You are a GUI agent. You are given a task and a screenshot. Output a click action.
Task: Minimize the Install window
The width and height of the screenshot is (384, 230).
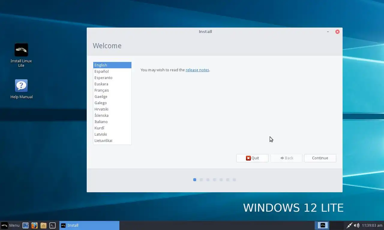point(328,31)
